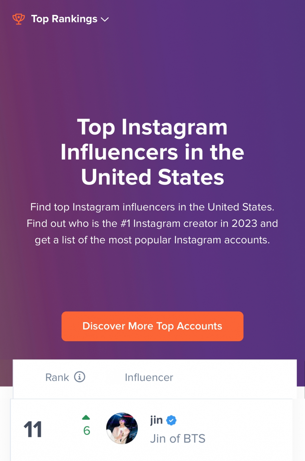This screenshot has height=461, width=305.
Task: Click the green upward rank-change arrow
Action: (x=86, y=417)
